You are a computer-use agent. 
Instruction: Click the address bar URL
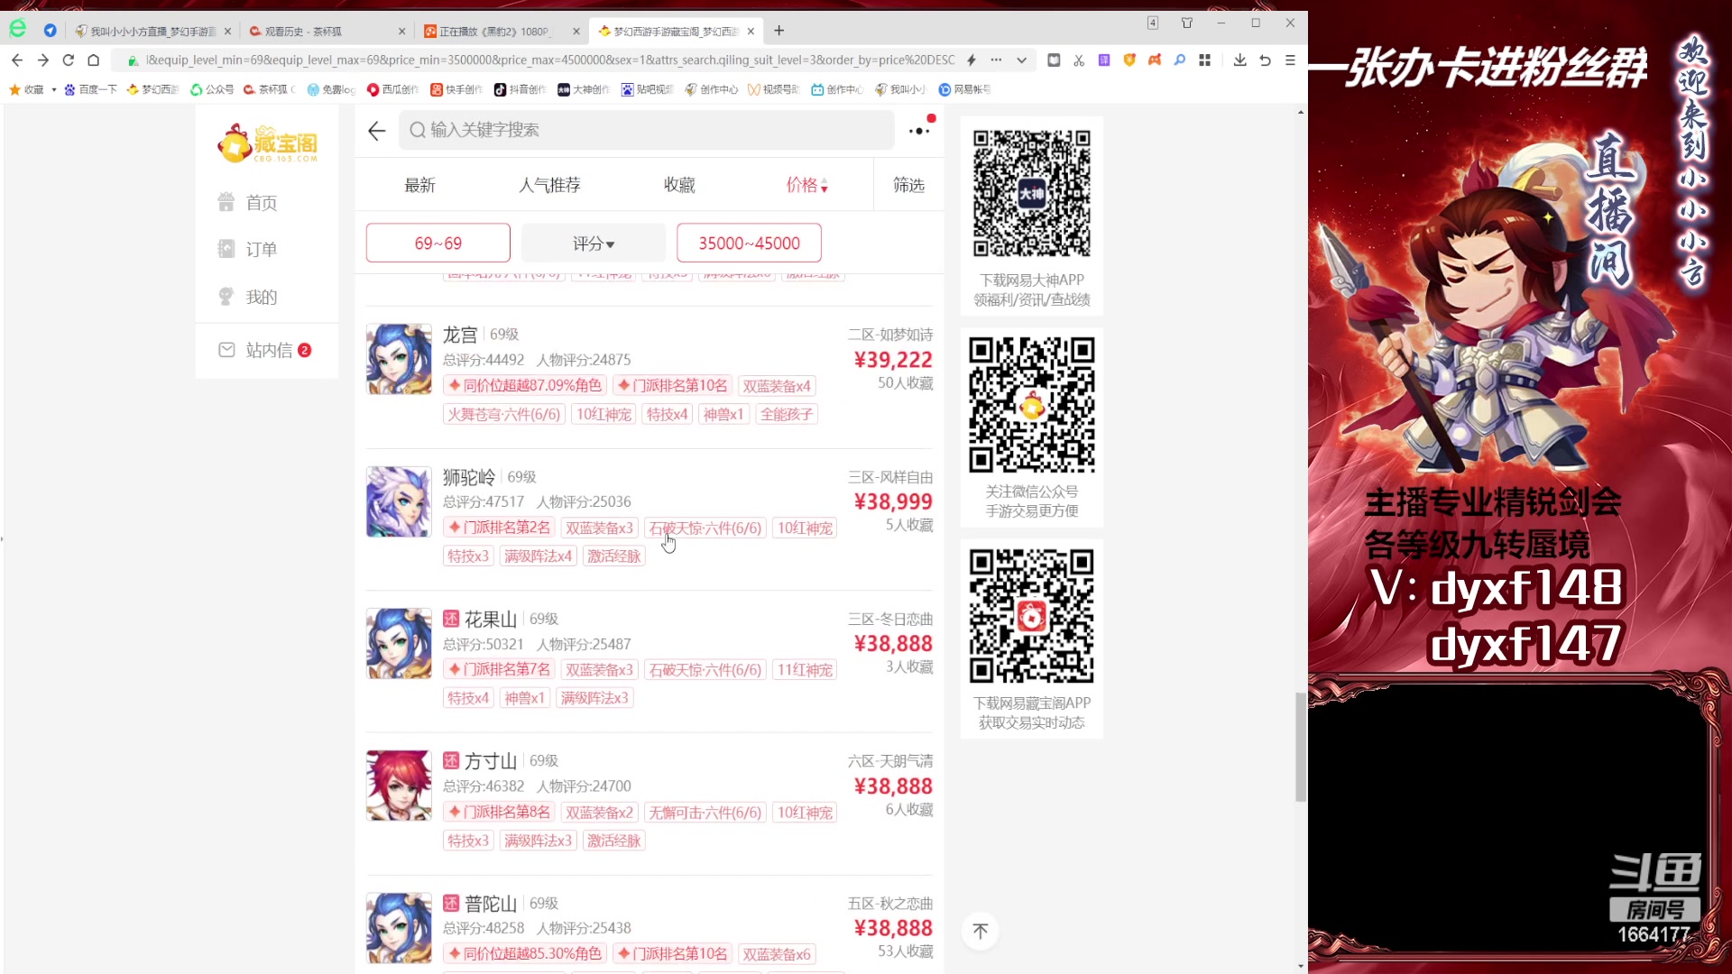(x=549, y=60)
